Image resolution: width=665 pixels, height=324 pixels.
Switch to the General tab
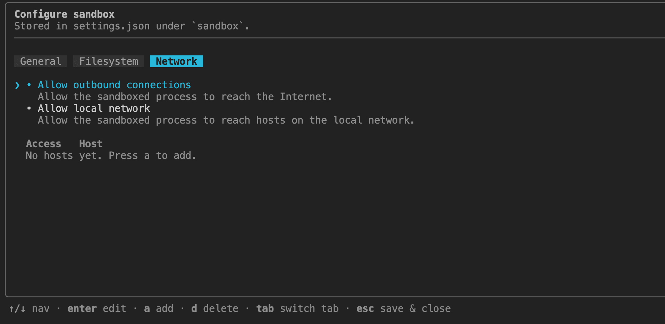click(41, 61)
